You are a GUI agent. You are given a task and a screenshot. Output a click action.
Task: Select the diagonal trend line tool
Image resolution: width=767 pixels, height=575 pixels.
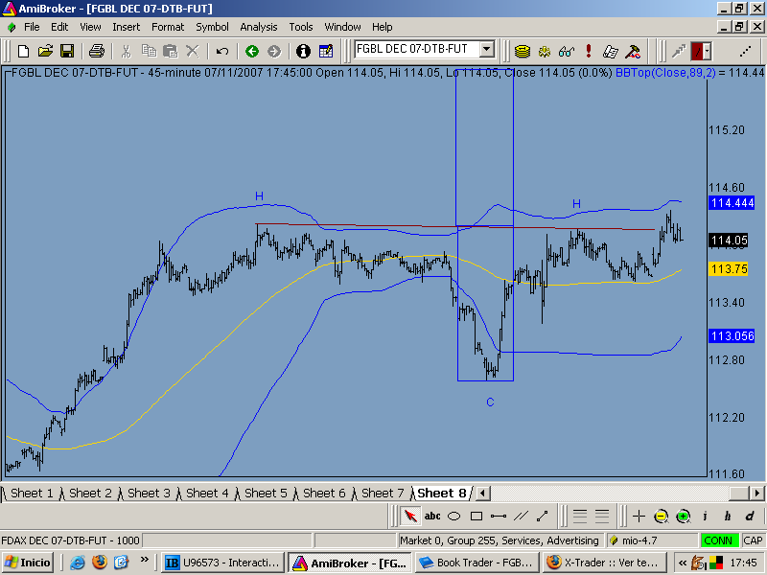pyautogui.click(x=543, y=516)
